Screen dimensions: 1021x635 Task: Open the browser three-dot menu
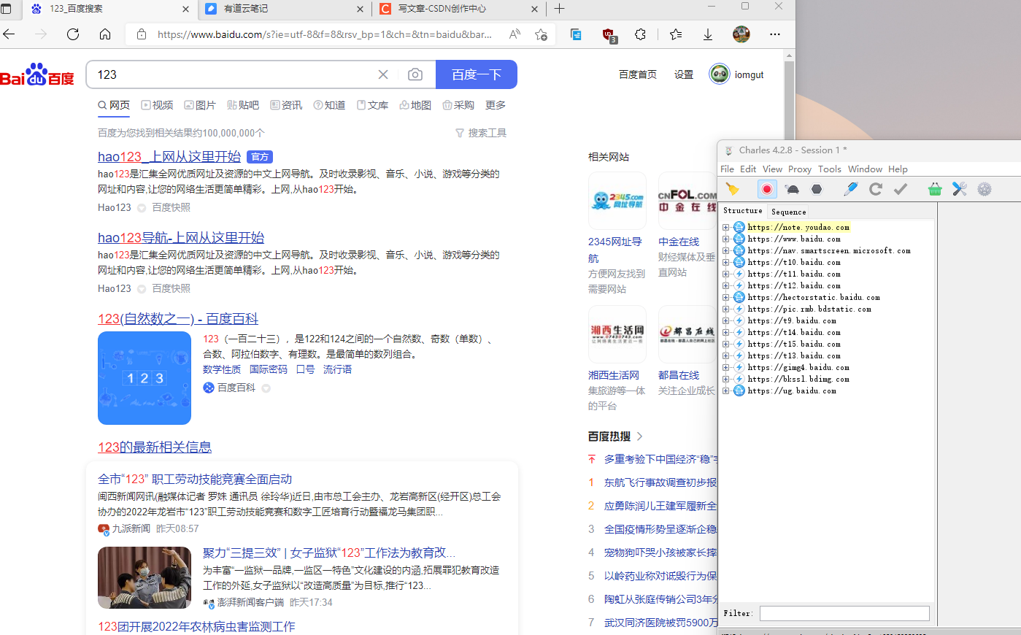(775, 34)
